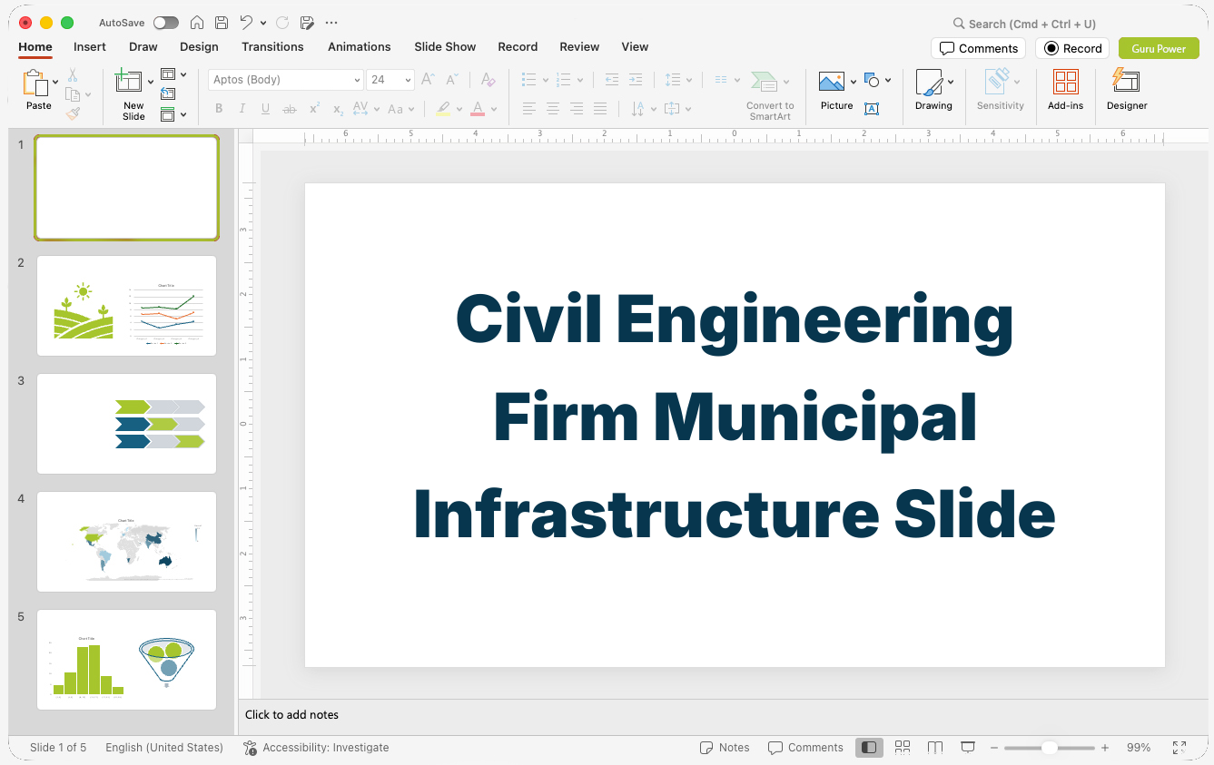Image resolution: width=1214 pixels, height=765 pixels.
Task: Expand the Line Spacing dropdown
Action: [x=689, y=80]
